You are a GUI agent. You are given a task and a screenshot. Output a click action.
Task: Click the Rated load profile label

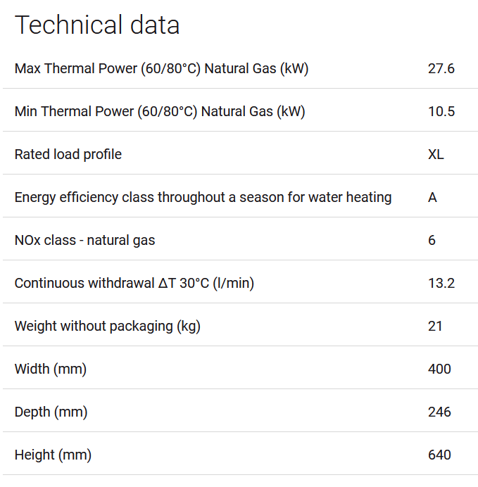[68, 154]
